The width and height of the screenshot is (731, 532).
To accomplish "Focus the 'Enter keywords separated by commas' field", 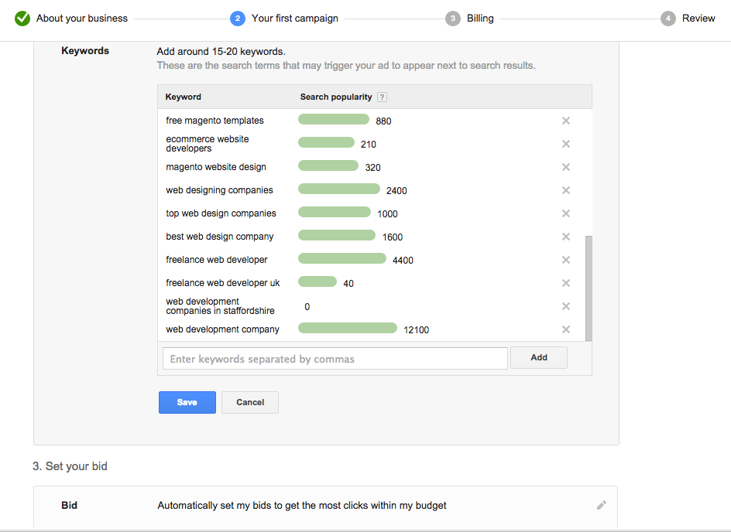I will tap(335, 359).
